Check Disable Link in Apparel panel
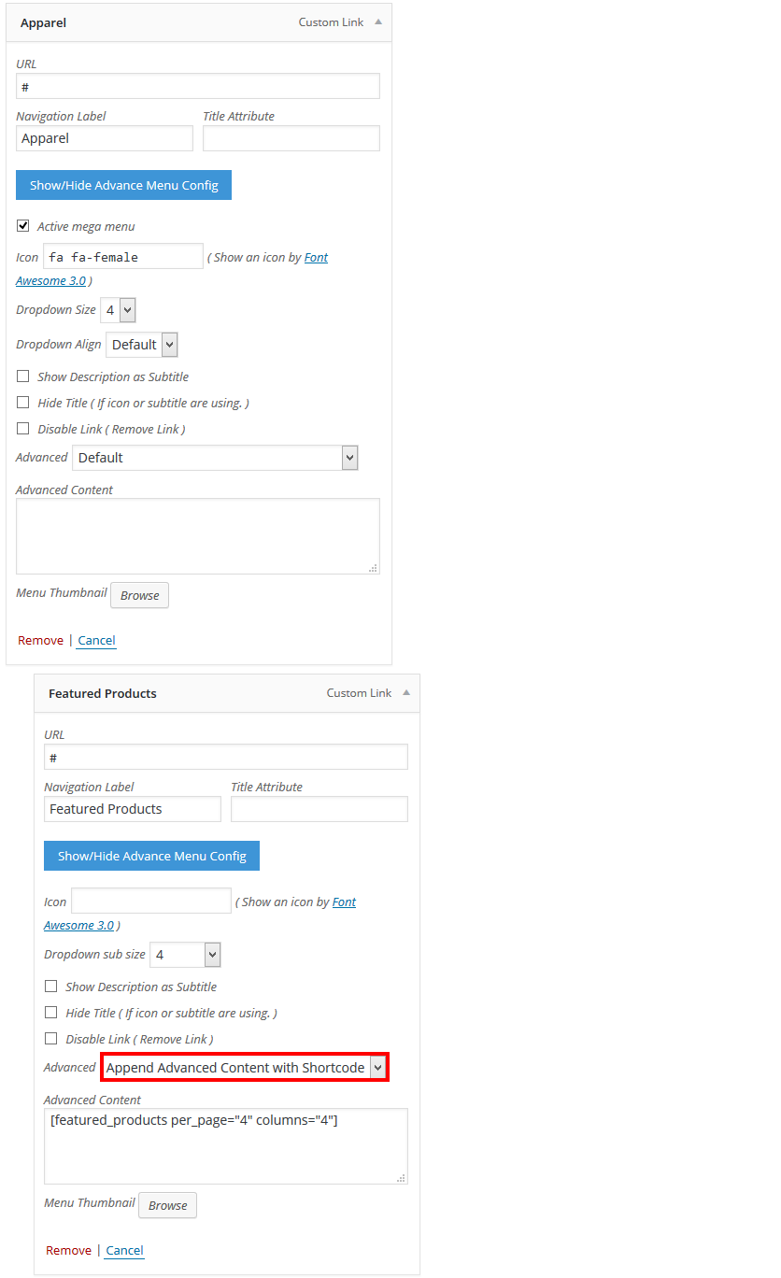Viewport: 781px width, 1278px height. [x=23, y=429]
